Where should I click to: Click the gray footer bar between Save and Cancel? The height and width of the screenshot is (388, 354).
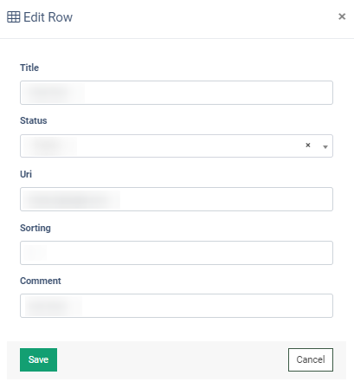coord(172,360)
